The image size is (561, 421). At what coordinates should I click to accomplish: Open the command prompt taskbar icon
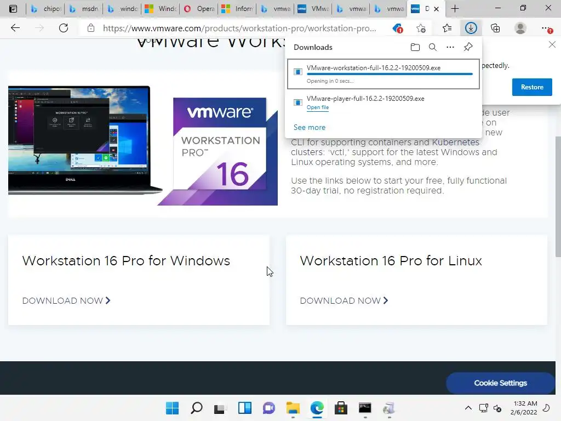tap(365, 408)
